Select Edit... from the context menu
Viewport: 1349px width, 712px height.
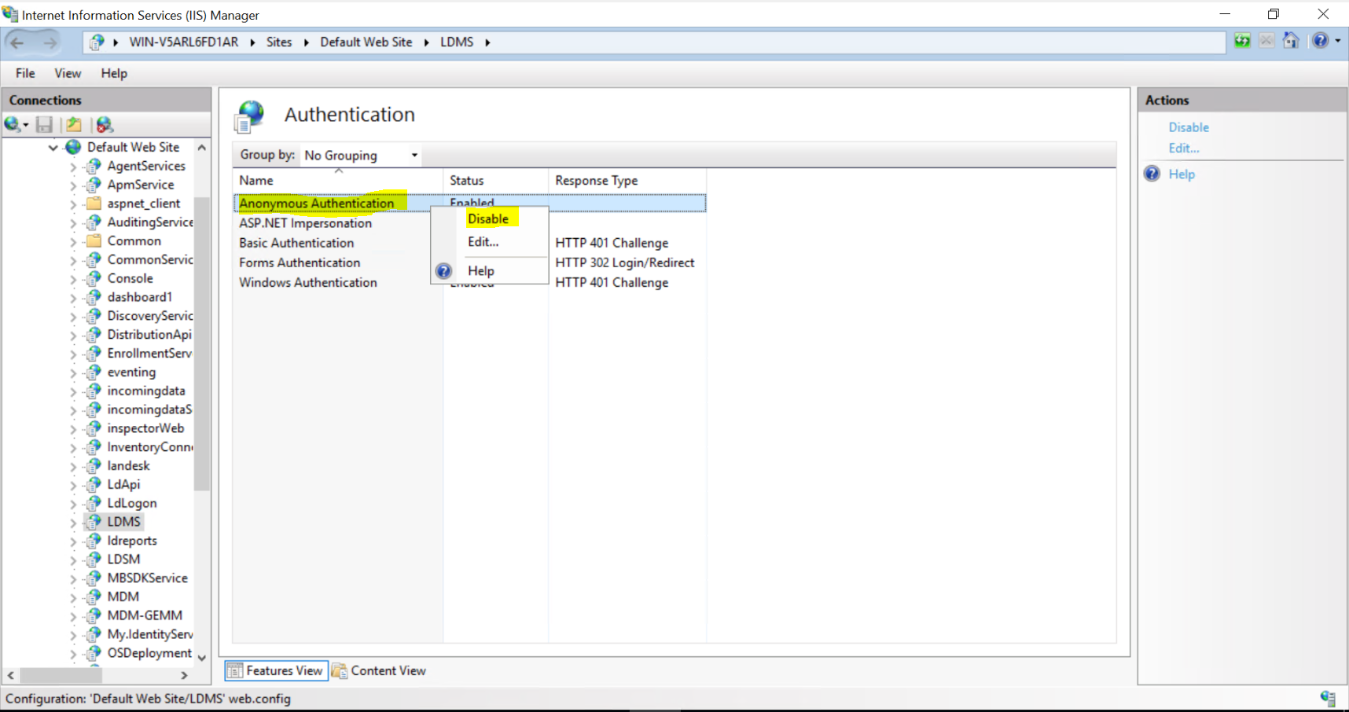[x=483, y=242]
